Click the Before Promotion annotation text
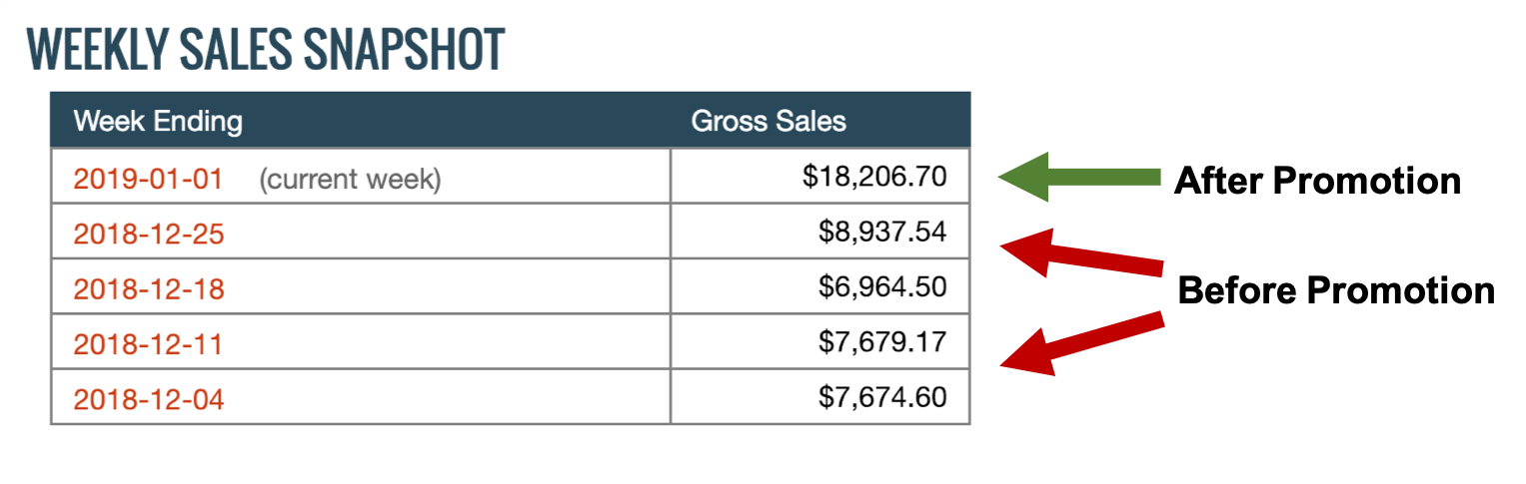The image size is (1526, 484). tap(1336, 290)
